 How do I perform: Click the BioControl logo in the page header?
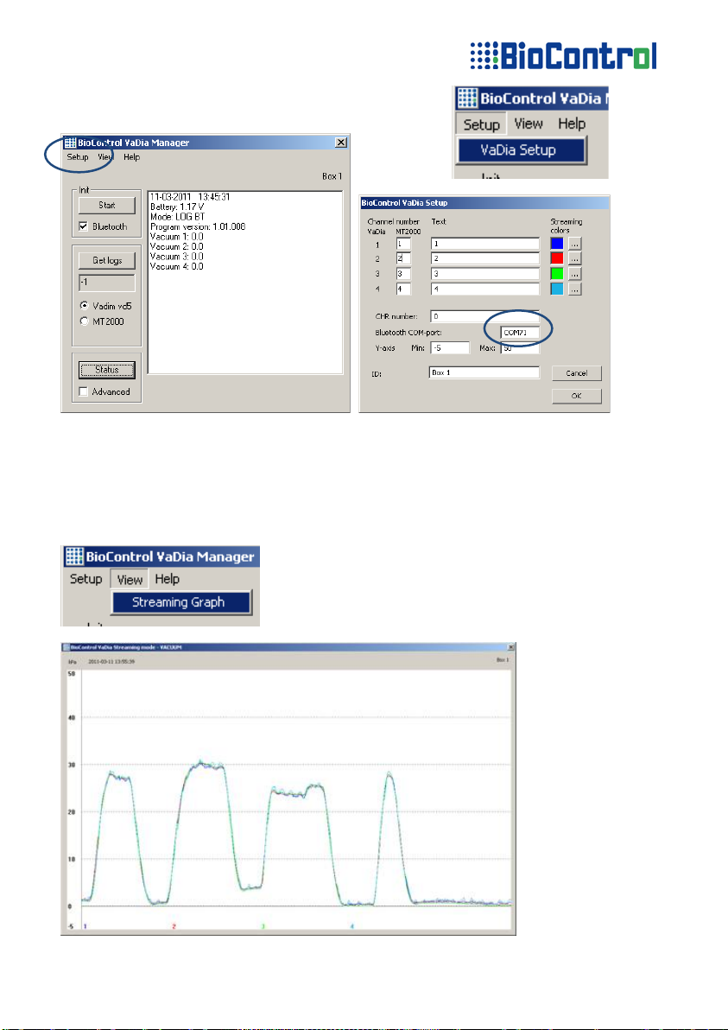click(x=563, y=56)
